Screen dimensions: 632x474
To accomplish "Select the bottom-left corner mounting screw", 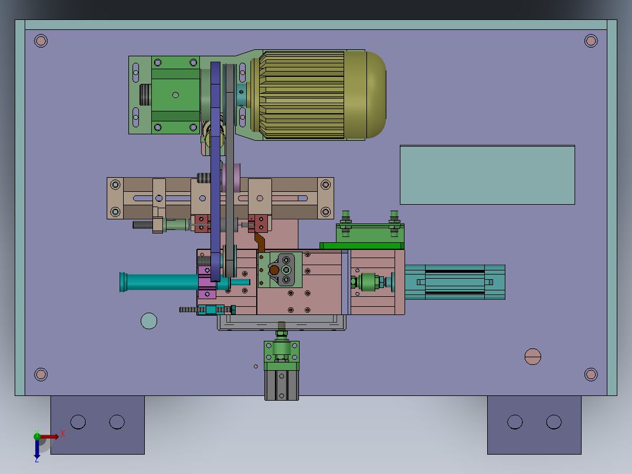I will tap(40, 374).
